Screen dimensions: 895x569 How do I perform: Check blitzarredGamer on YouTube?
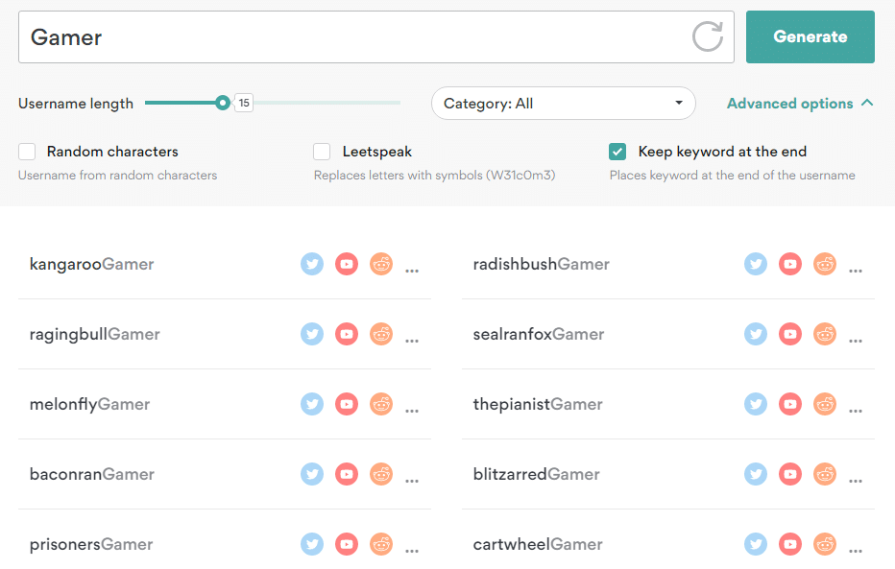(x=790, y=474)
